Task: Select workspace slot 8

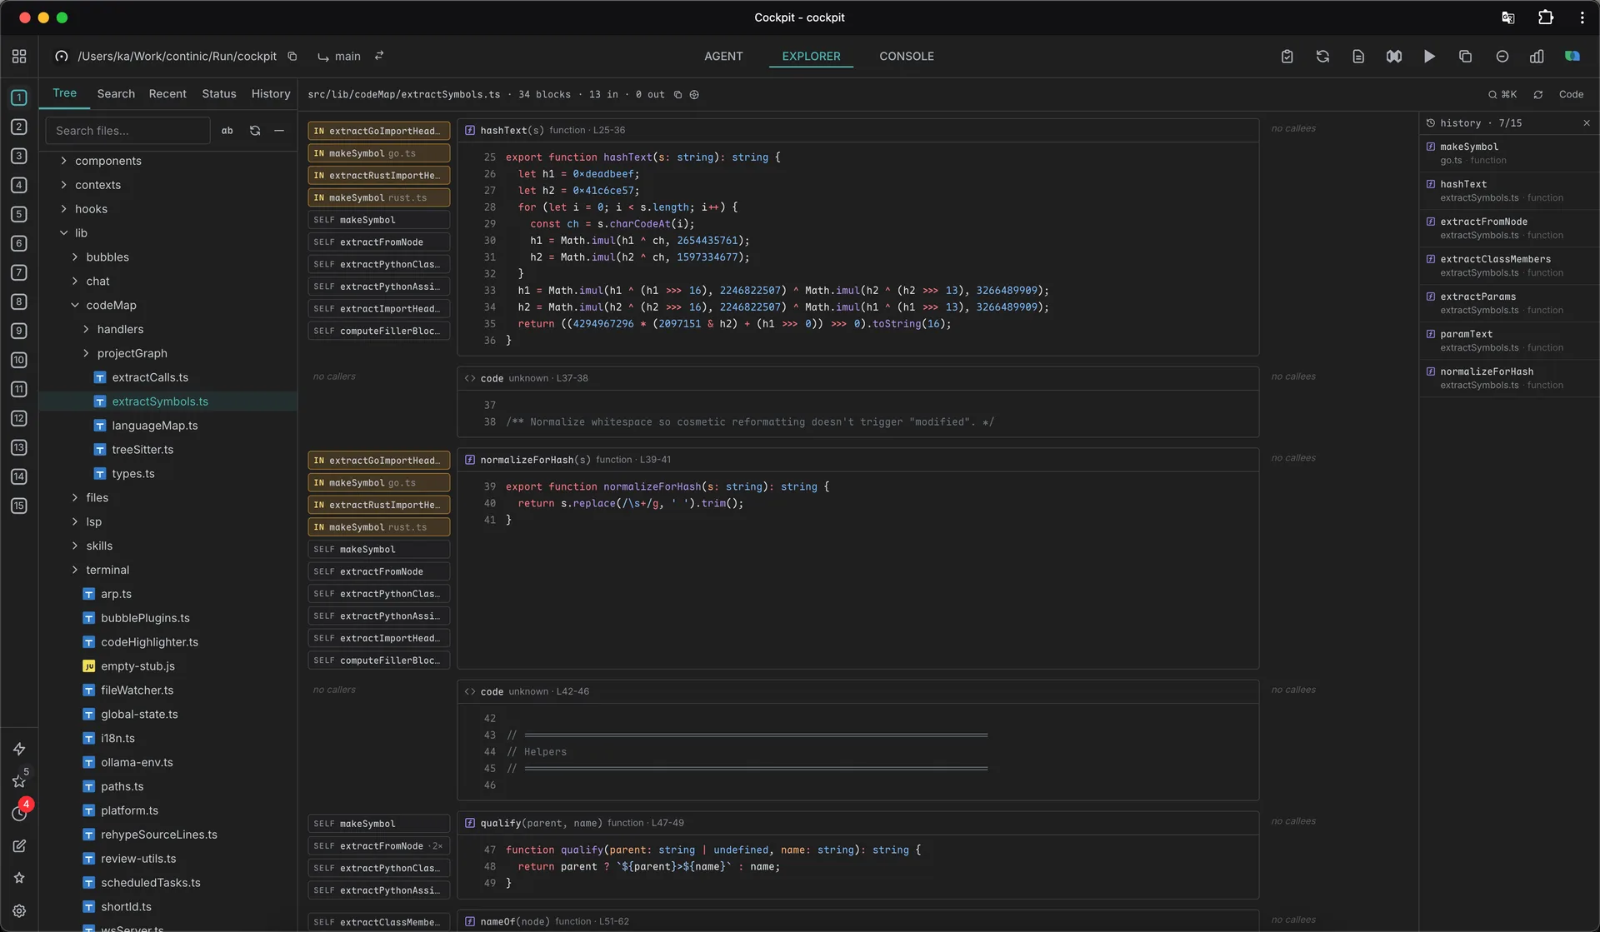Action: [x=19, y=302]
